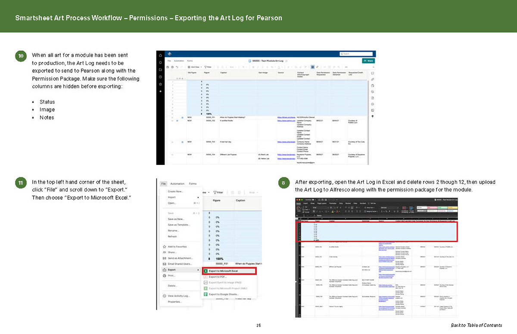Choose Open... in File menu
The height and width of the screenshot is (334, 517).
172,203
